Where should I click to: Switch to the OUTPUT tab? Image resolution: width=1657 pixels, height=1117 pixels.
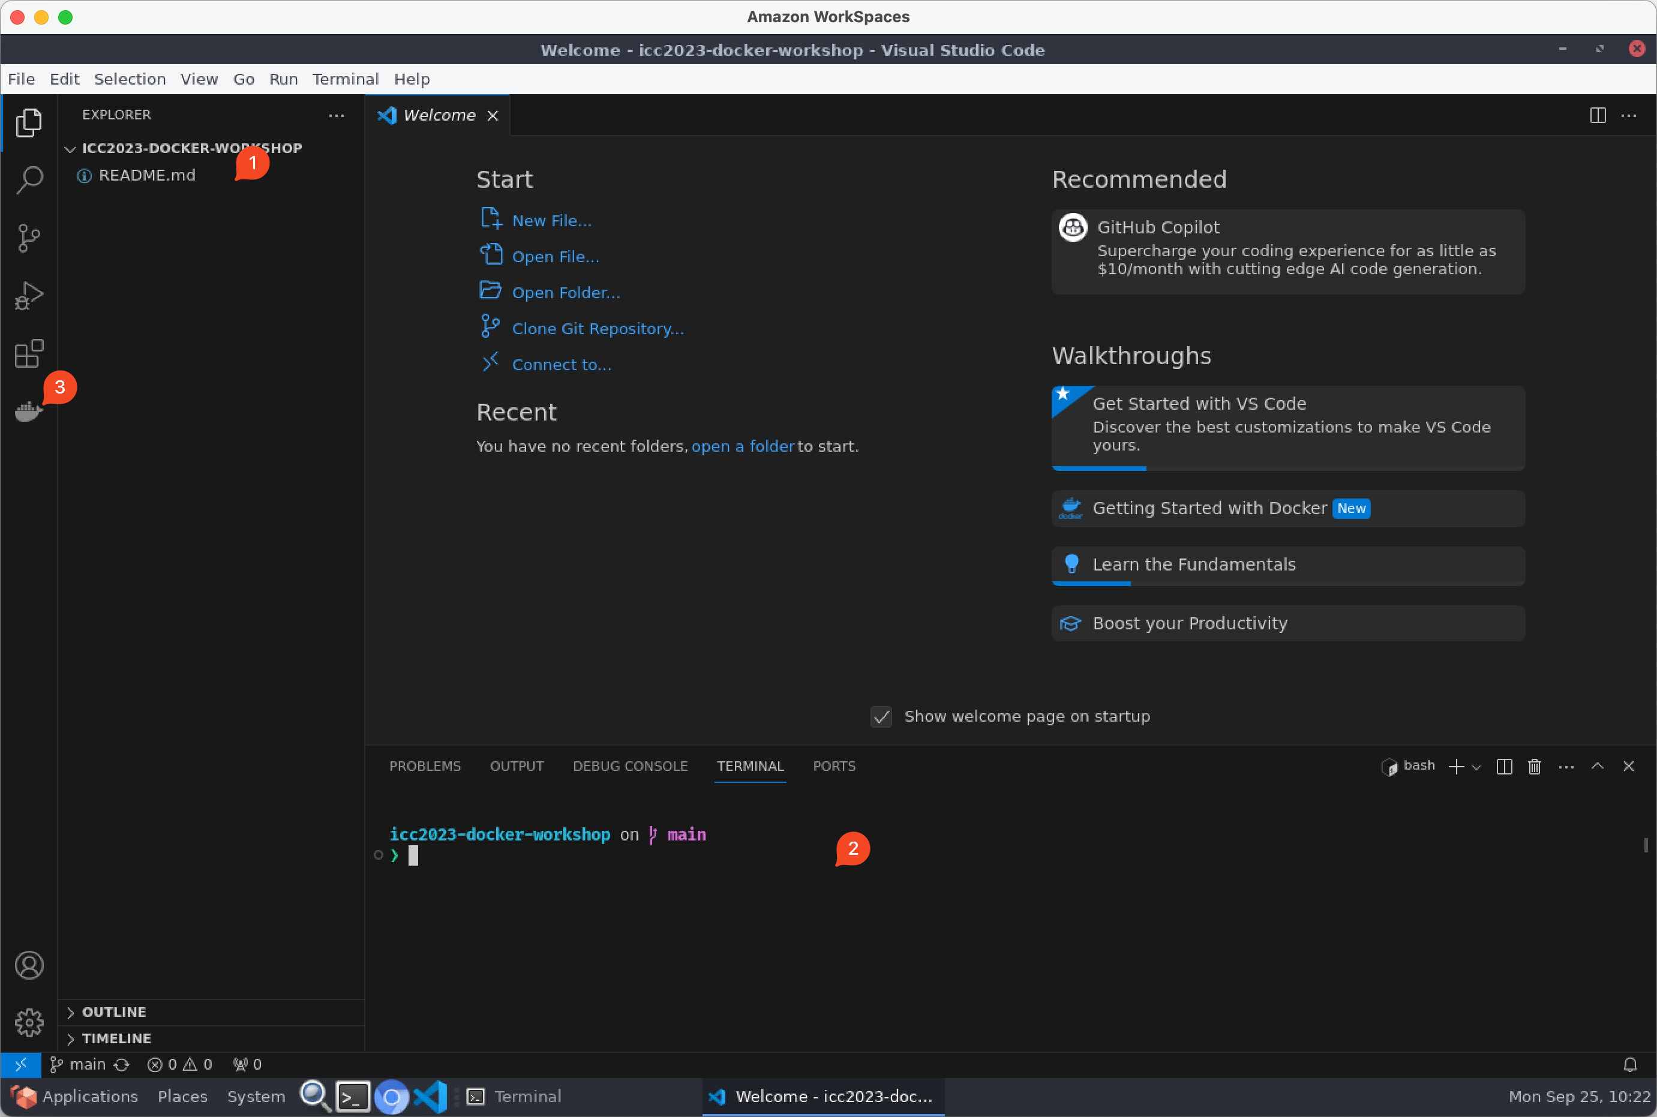coord(517,767)
